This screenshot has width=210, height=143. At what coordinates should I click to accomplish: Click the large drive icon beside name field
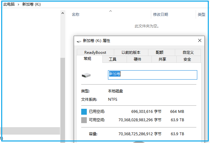tap(86, 75)
